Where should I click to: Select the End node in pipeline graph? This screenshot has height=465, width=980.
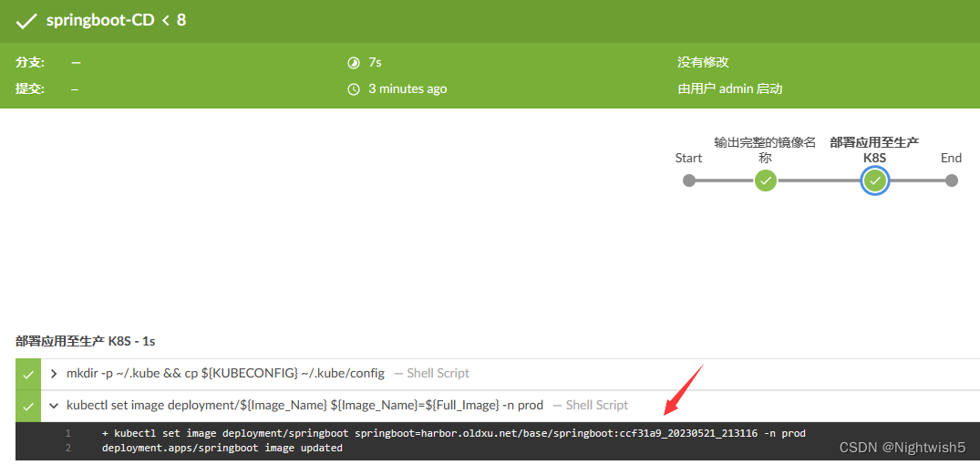pos(951,181)
